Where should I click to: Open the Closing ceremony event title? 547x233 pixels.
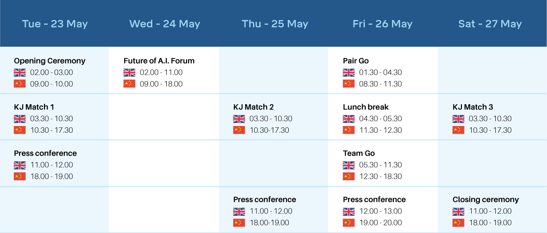pos(486,199)
